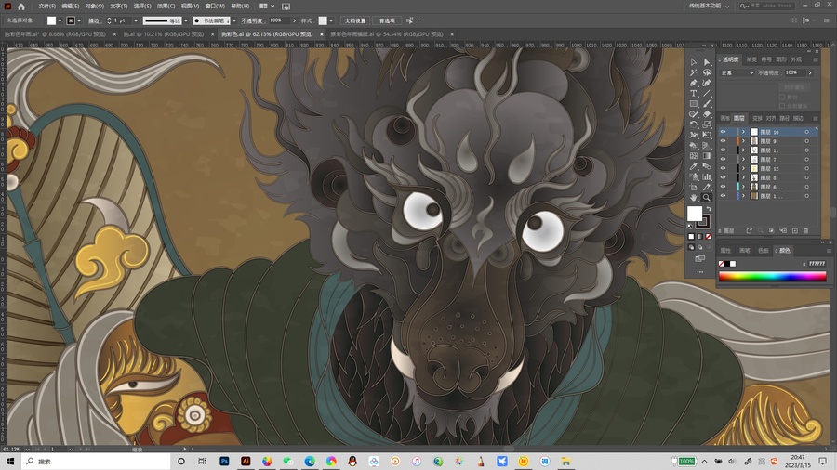Image resolution: width=837 pixels, height=470 pixels.
Task: Select the Scale tool
Action: tap(707, 124)
